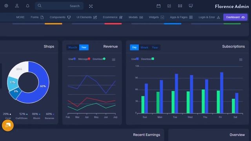Open the task checklist icon
Viewport: 251px width, 141px height.
click(169, 6)
